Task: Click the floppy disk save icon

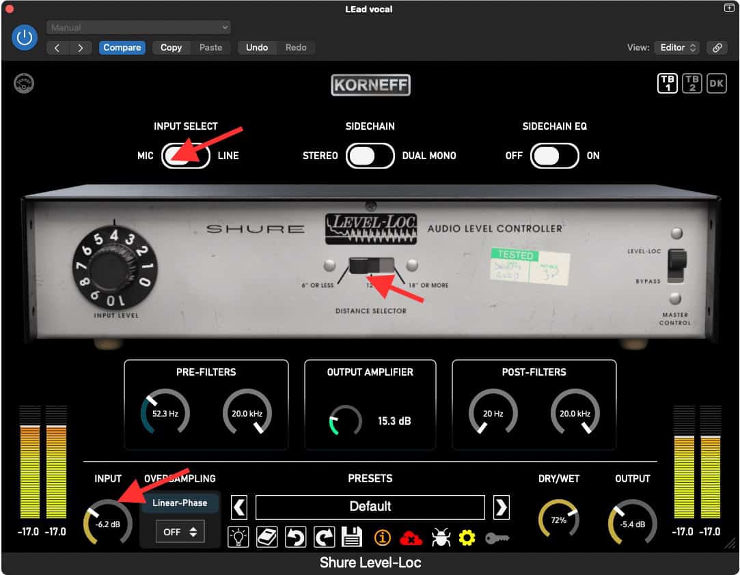Action: pyautogui.click(x=352, y=537)
